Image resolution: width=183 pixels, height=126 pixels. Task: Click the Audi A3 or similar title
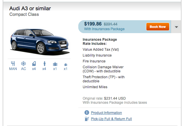coord(30,8)
